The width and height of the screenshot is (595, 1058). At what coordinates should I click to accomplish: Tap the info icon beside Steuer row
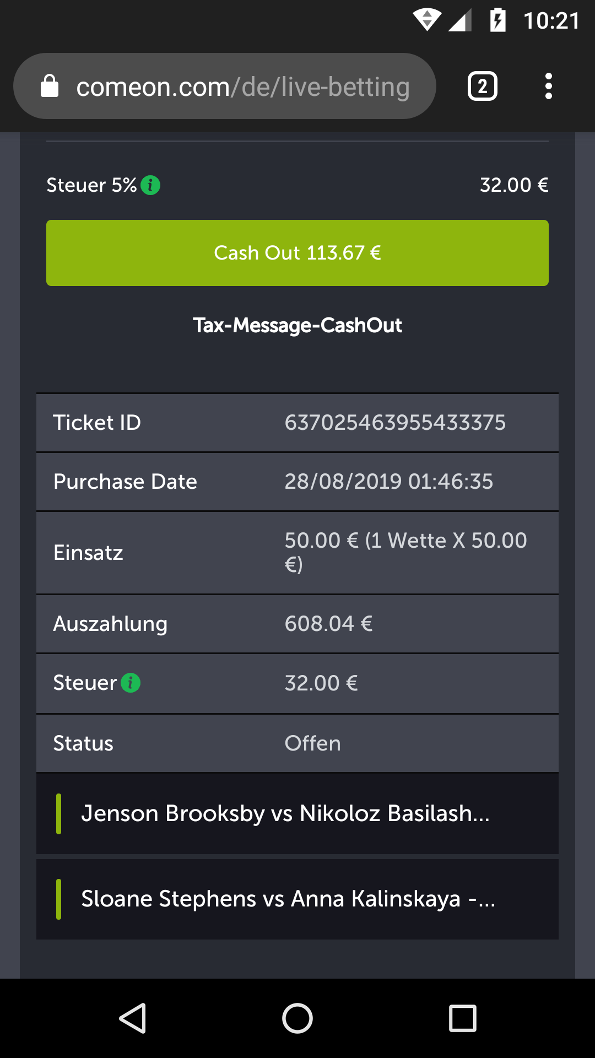tap(131, 683)
